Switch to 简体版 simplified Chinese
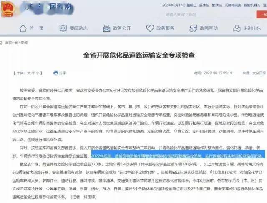The image size is (267, 203). (204, 5)
